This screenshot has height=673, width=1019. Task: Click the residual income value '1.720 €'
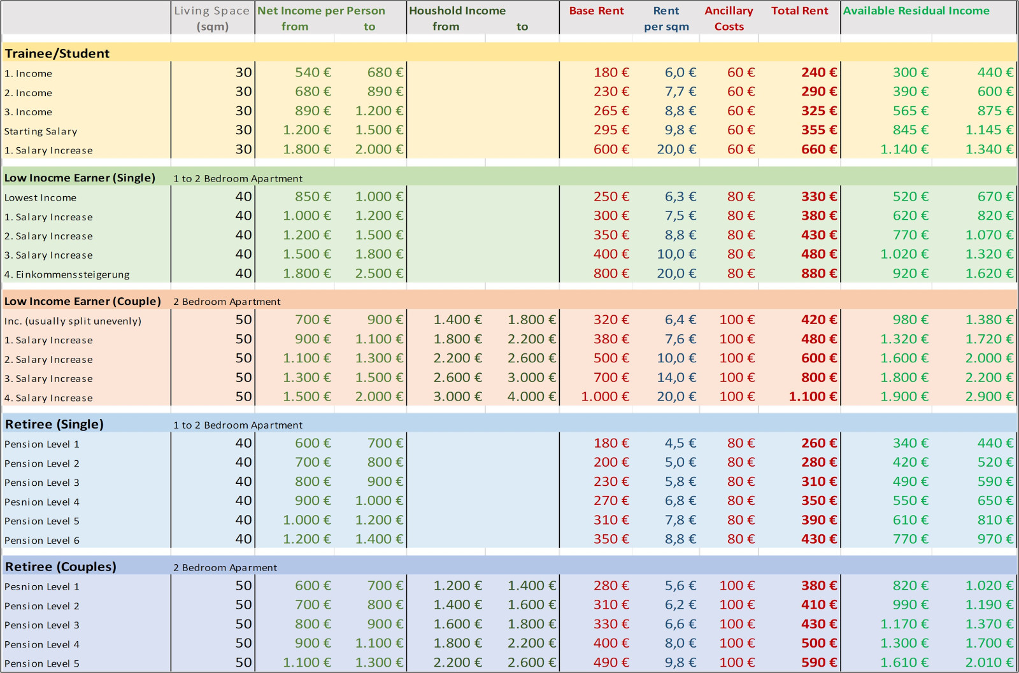pos(989,339)
